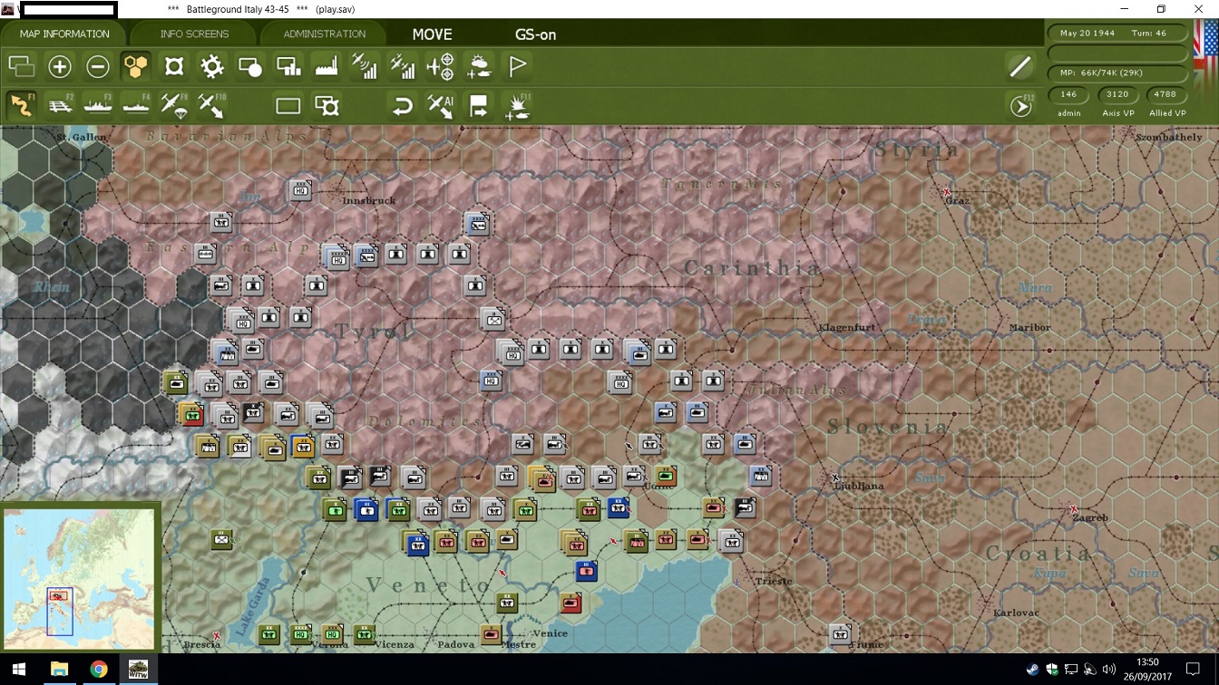Screen dimensions: 1219x685
Task: Click the Graz city label
Action: (957, 201)
